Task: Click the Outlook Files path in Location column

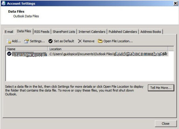Action: 108,54
